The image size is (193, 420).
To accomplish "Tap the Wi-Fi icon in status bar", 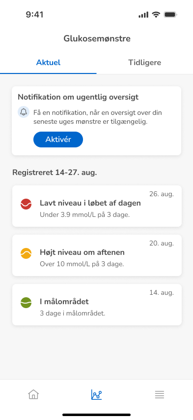I will click(x=156, y=14).
